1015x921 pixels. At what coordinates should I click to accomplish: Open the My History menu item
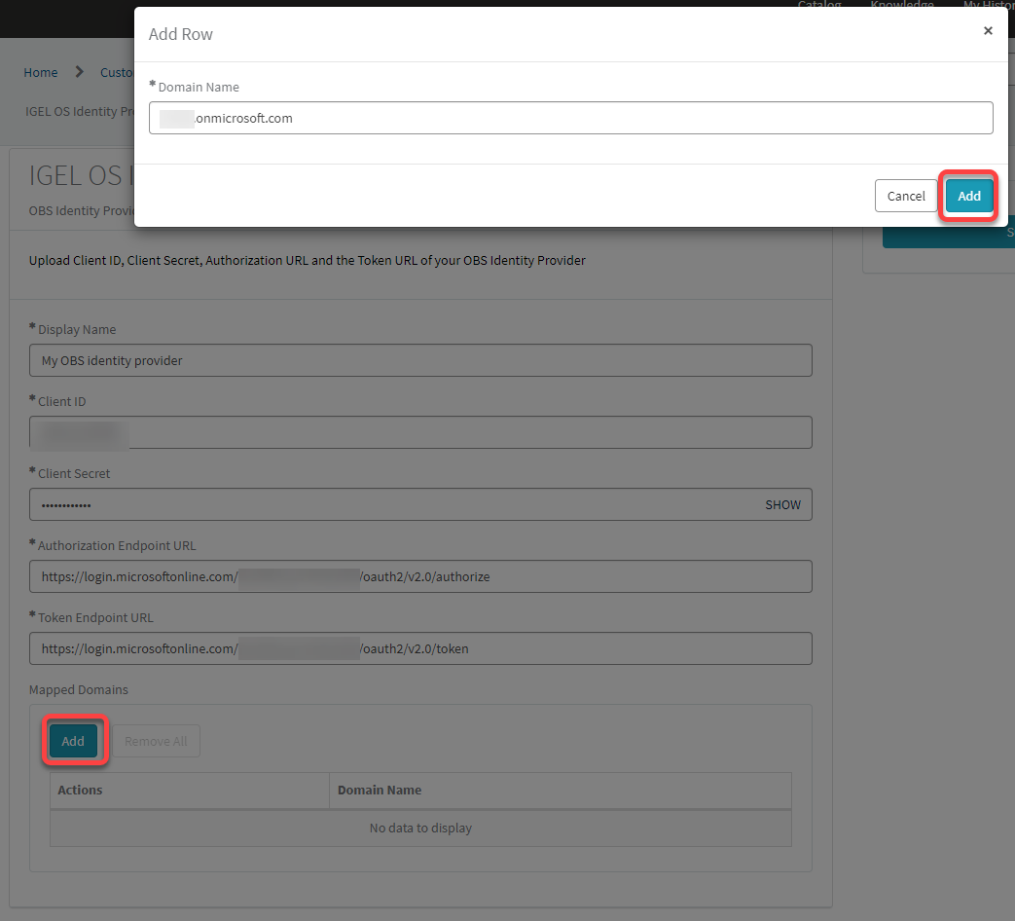(x=987, y=5)
